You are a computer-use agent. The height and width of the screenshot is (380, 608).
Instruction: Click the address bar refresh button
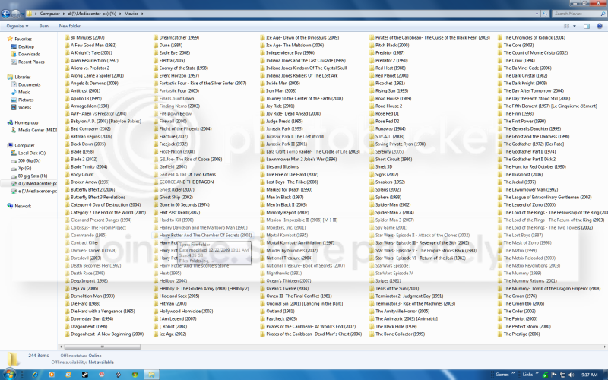coord(545,14)
